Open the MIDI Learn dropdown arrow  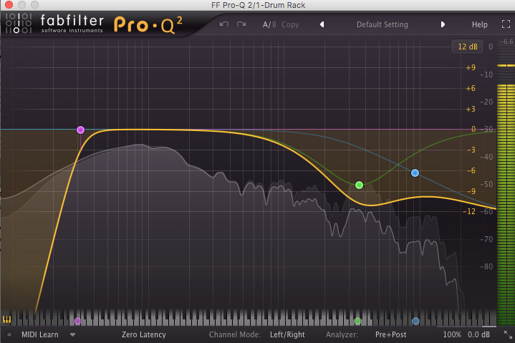(x=72, y=335)
